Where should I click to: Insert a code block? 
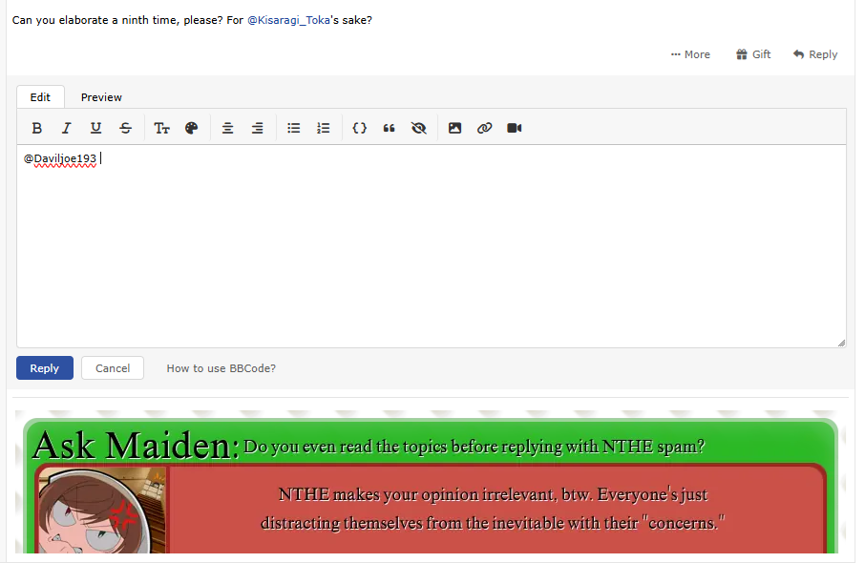[359, 128]
